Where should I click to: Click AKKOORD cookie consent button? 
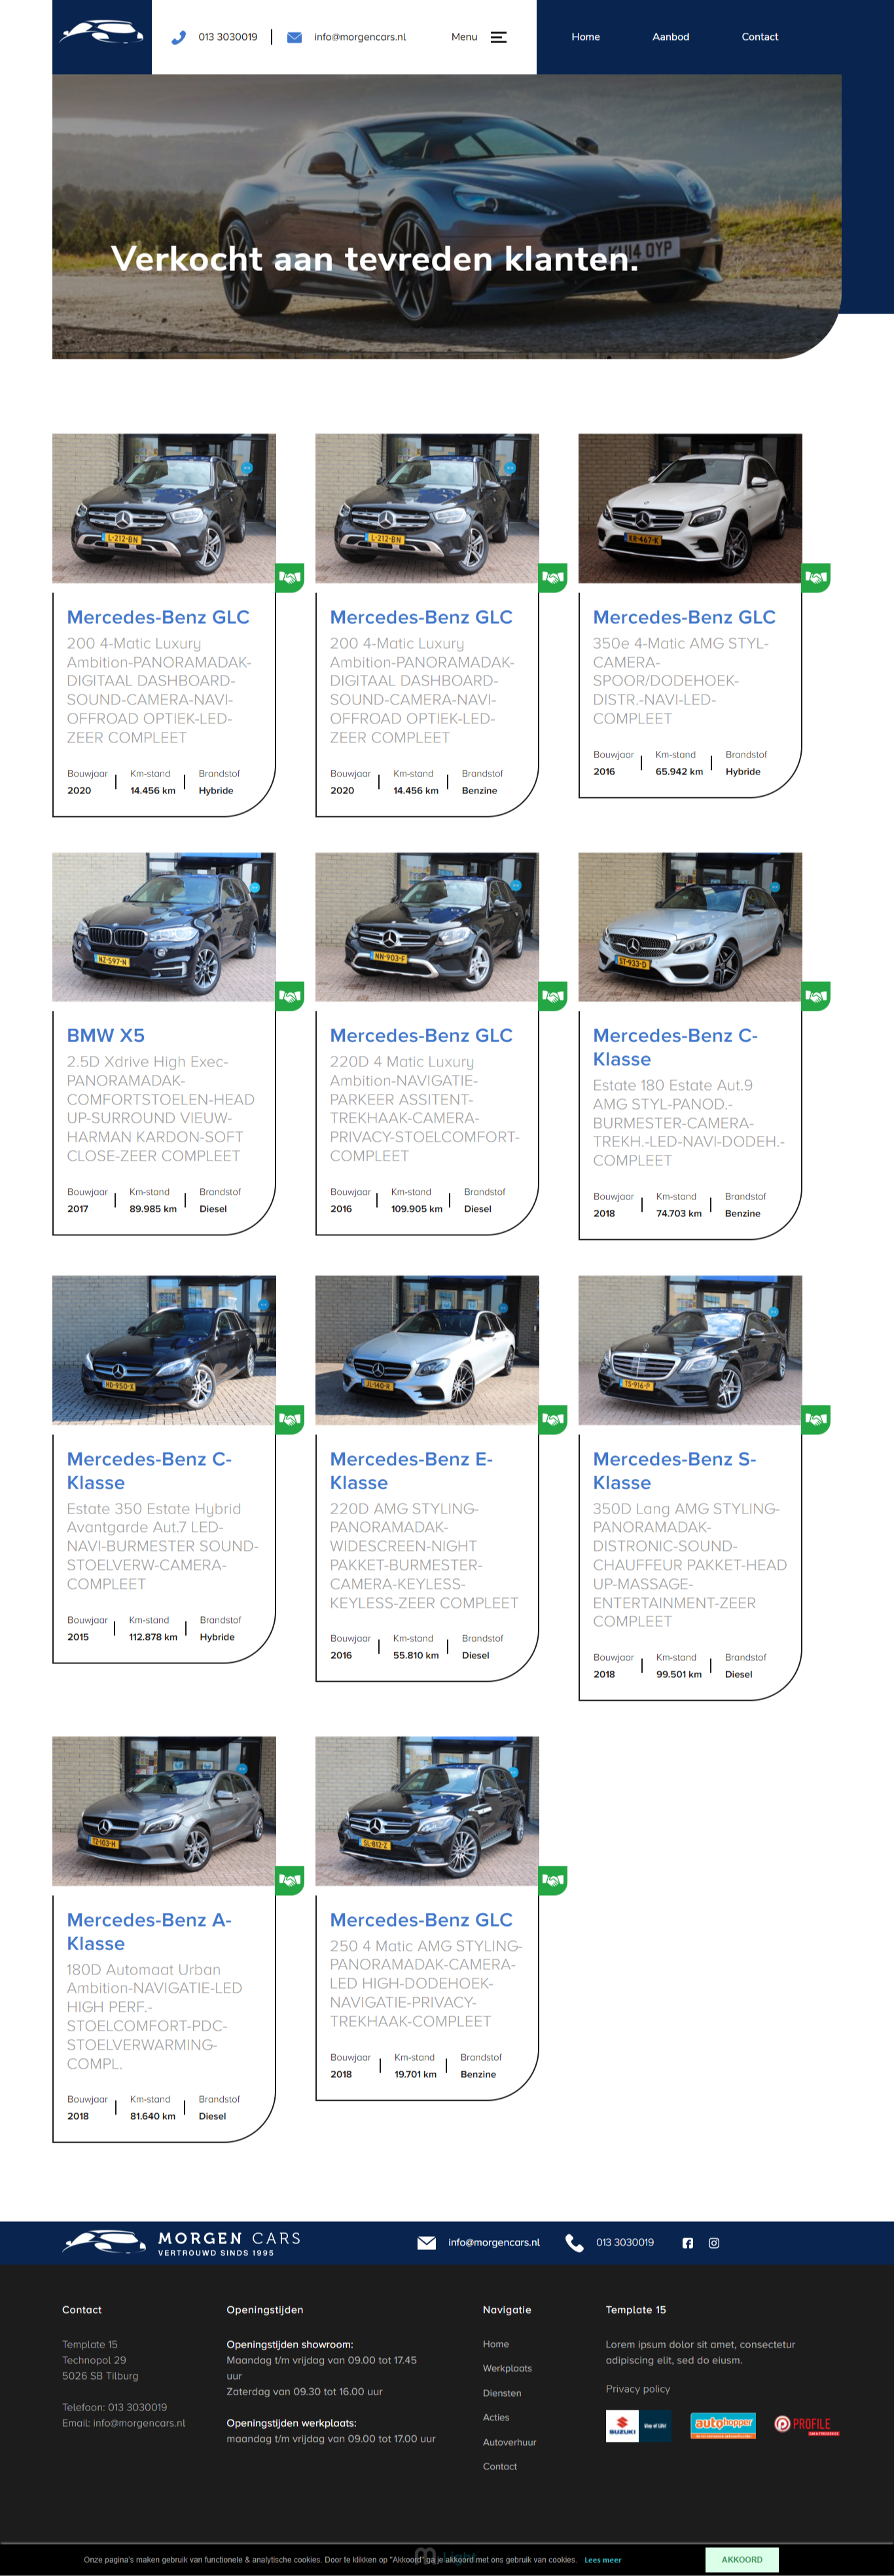(x=742, y=2559)
